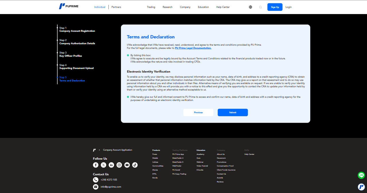This screenshot has width=367, height=193.
Task: Click the search magnifier icon
Action: point(260,7)
